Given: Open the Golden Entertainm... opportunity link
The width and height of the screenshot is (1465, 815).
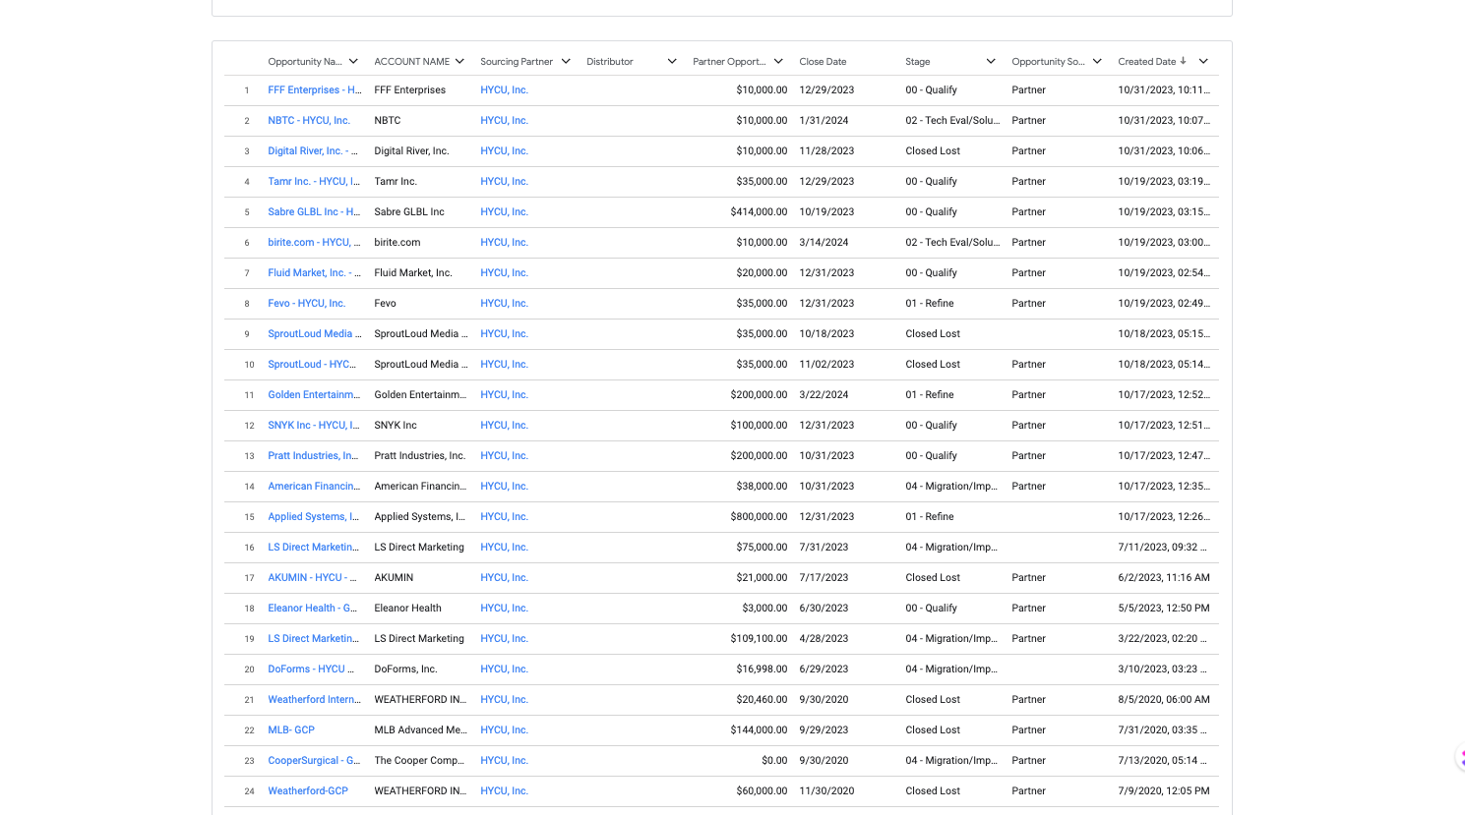Looking at the screenshot, I should 314,395.
